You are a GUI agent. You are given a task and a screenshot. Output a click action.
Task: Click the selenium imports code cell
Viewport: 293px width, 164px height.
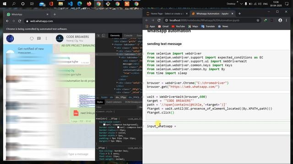(218, 63)
